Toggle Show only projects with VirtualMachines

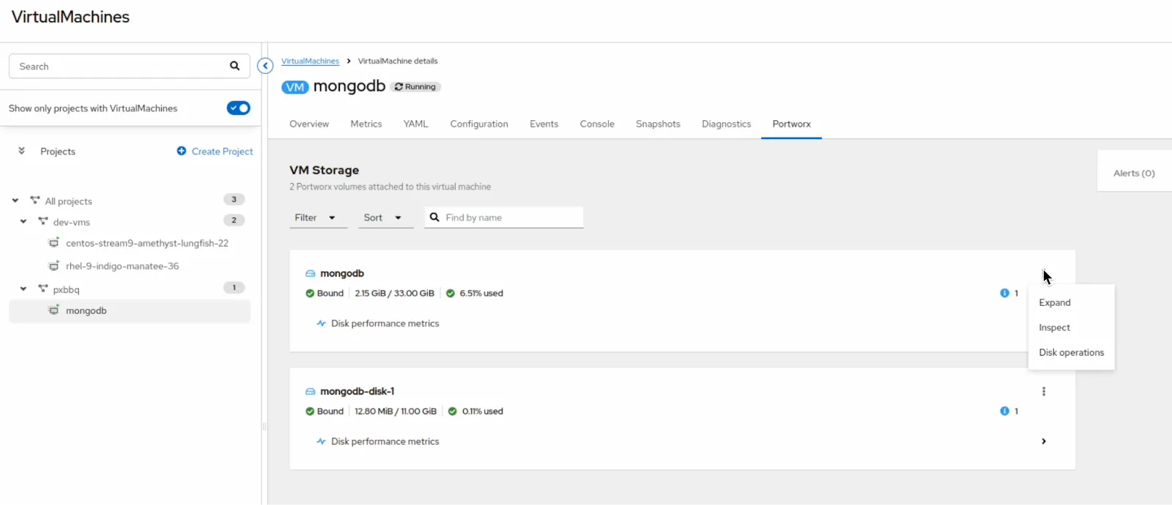(239, 108)
